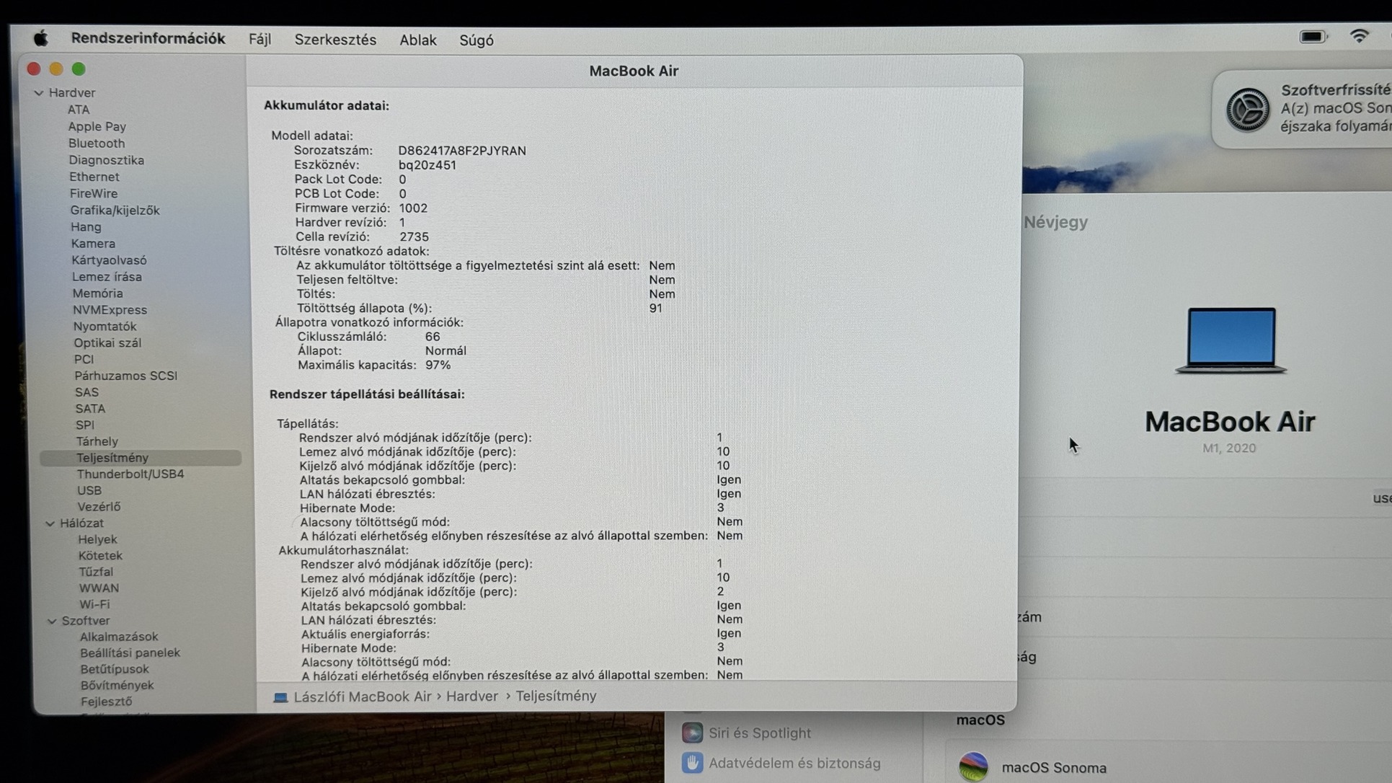Screen dimensions: 1392x783
Task: Open Siri és Spotlight settings icon
Action: pyautogui.click(x=692, y=733)
